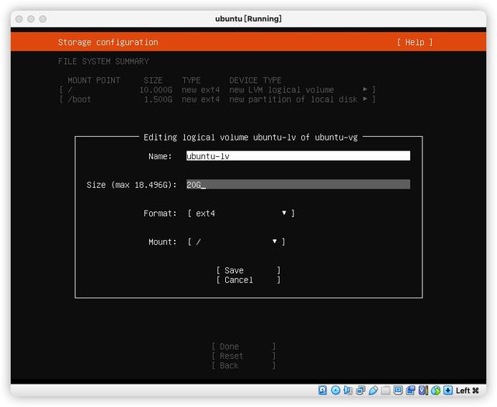Click the Size (max 18.496G) label
Screen dimensions: 497x407
pyautogui.click(x=131, y=185)
